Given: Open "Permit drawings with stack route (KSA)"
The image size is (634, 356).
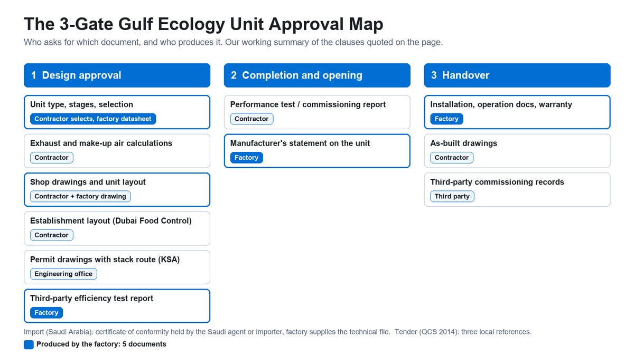Looking at the screenshot, I should click(x=117, y=267).
